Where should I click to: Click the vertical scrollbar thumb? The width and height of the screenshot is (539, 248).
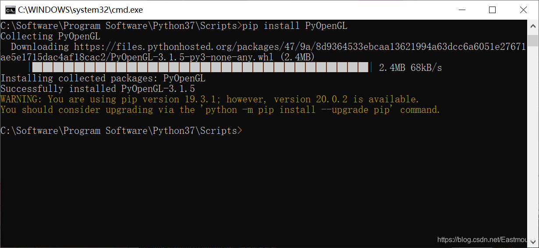click(532, 41)
